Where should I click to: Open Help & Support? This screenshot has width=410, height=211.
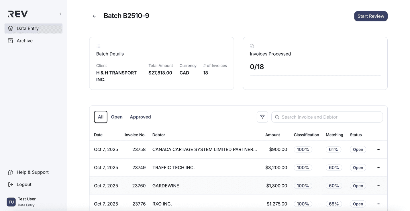(32, 172)
